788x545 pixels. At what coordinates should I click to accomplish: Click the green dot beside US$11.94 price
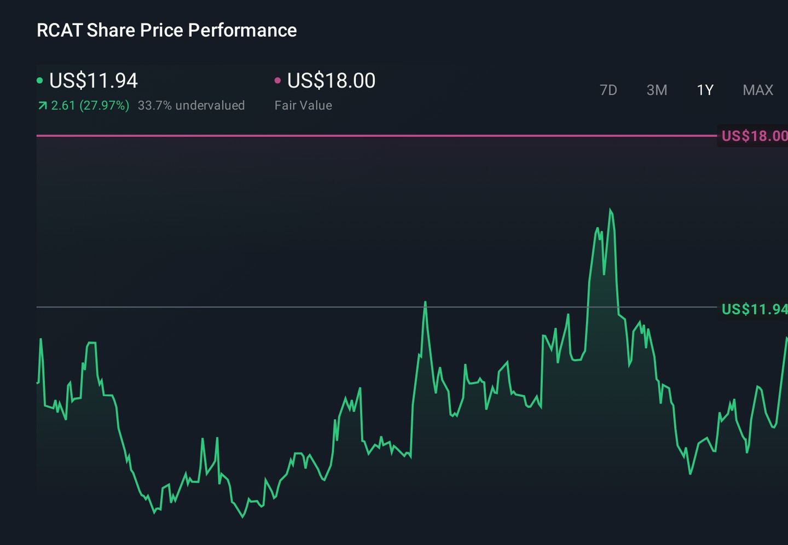pyautogui.click(x=39, y=80)
